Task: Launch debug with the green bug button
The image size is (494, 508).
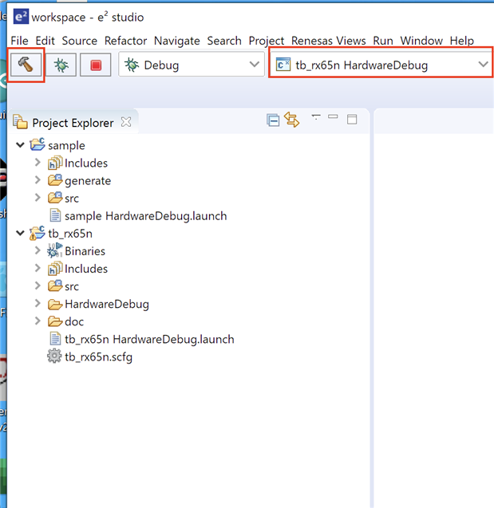Action: point(61,65)
